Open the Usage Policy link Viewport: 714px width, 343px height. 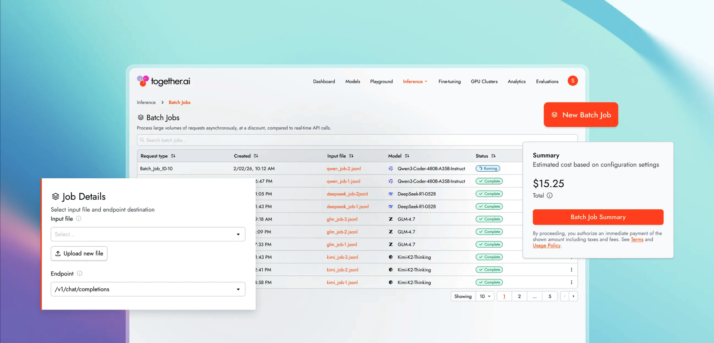coord(547,245)
